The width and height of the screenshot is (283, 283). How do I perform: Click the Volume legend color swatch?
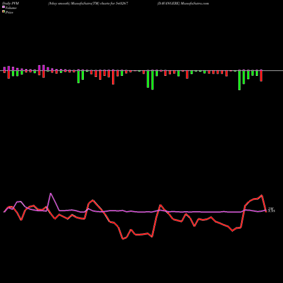click(3, 7)
